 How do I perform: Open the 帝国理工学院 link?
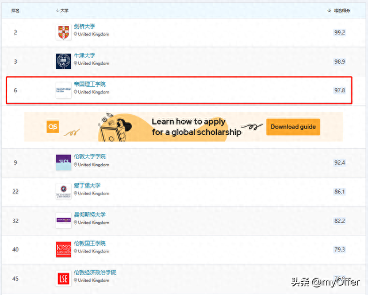[x=90, y=84]
